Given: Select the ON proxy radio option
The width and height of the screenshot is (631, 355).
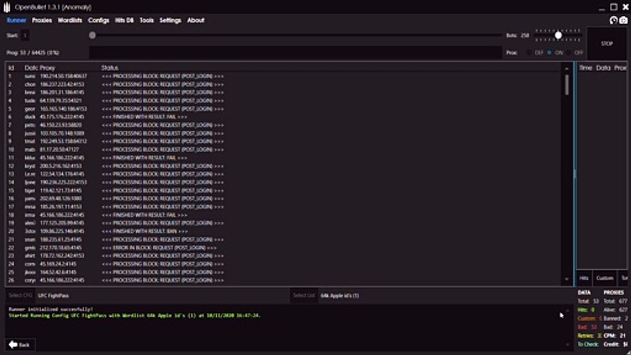Looking at the screenshot, I should (x=555, y=52).
